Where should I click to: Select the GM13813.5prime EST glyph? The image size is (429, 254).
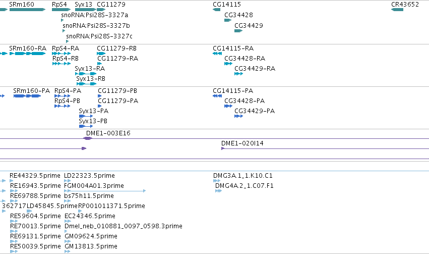coord(68,251)
